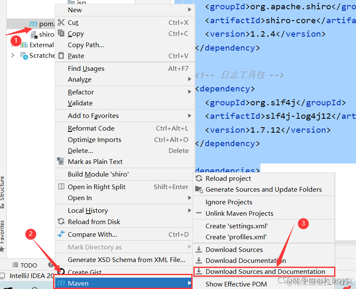Click the Create Gist GitHub icon
Screen dimensions: 356x289
tap(62, 271)
